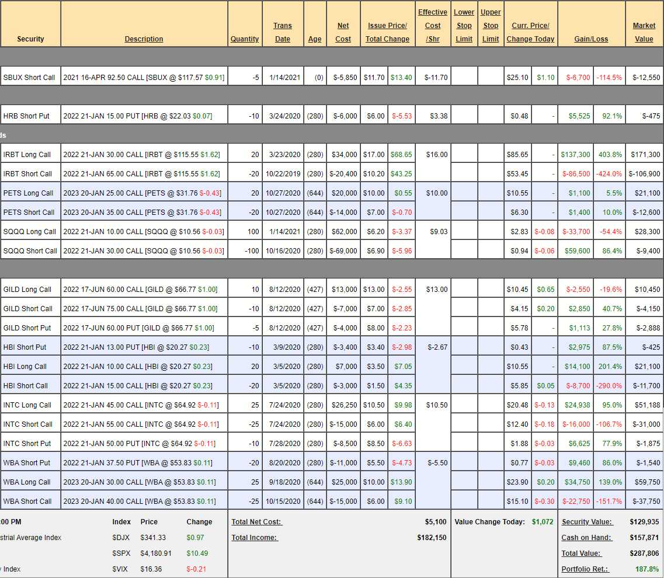Click the WBA Long Call security cell
Viewport: 664px width, 578px height.
point(27,482)
